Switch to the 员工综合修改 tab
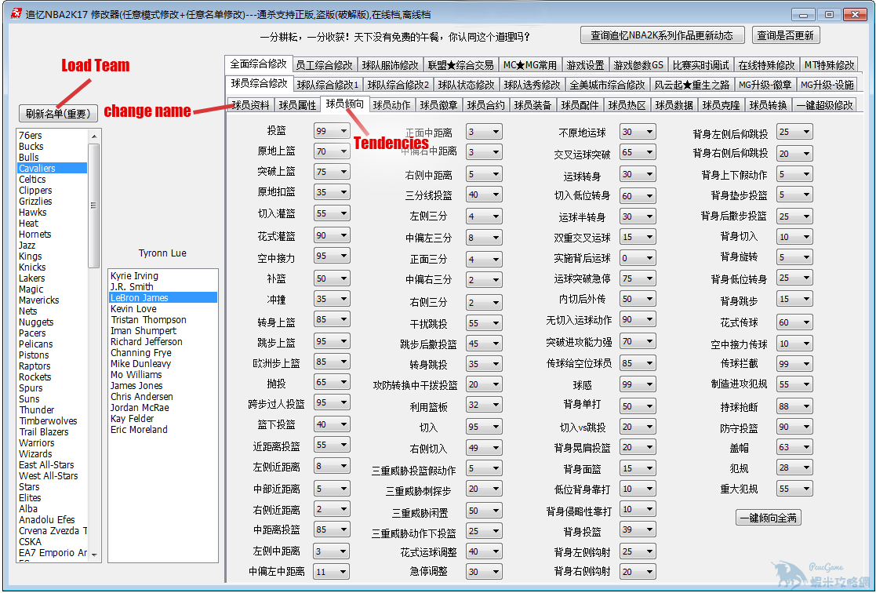The height and width of the screenshot is (593, 876). pyautogui.click(x=324, y=65)
